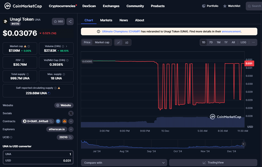Viewport: 262px width, 167px height.
Task: Open the Website button
Action: click(x=64, y=105)
